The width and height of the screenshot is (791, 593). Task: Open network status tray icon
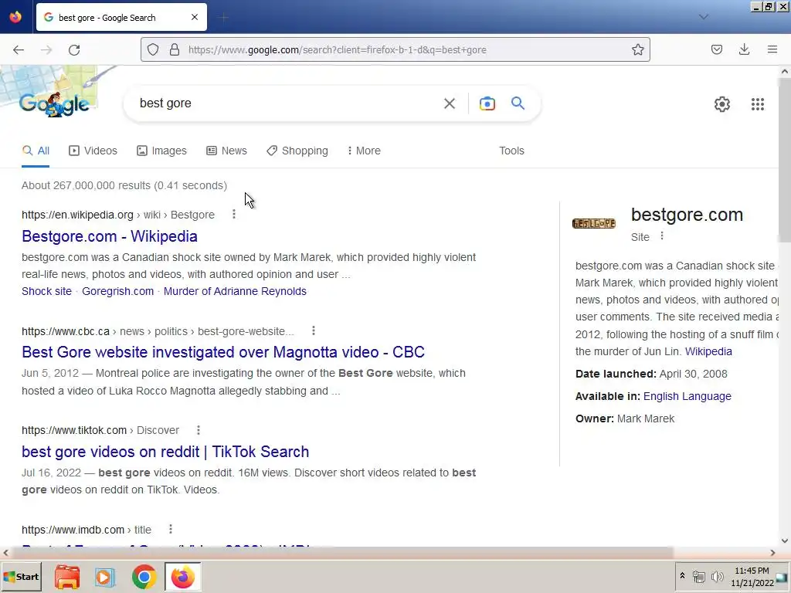click(698, 576)
